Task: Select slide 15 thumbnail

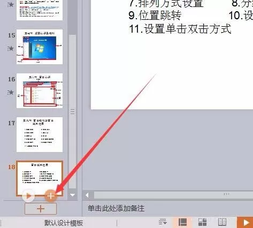Action: tap(40, 47)
